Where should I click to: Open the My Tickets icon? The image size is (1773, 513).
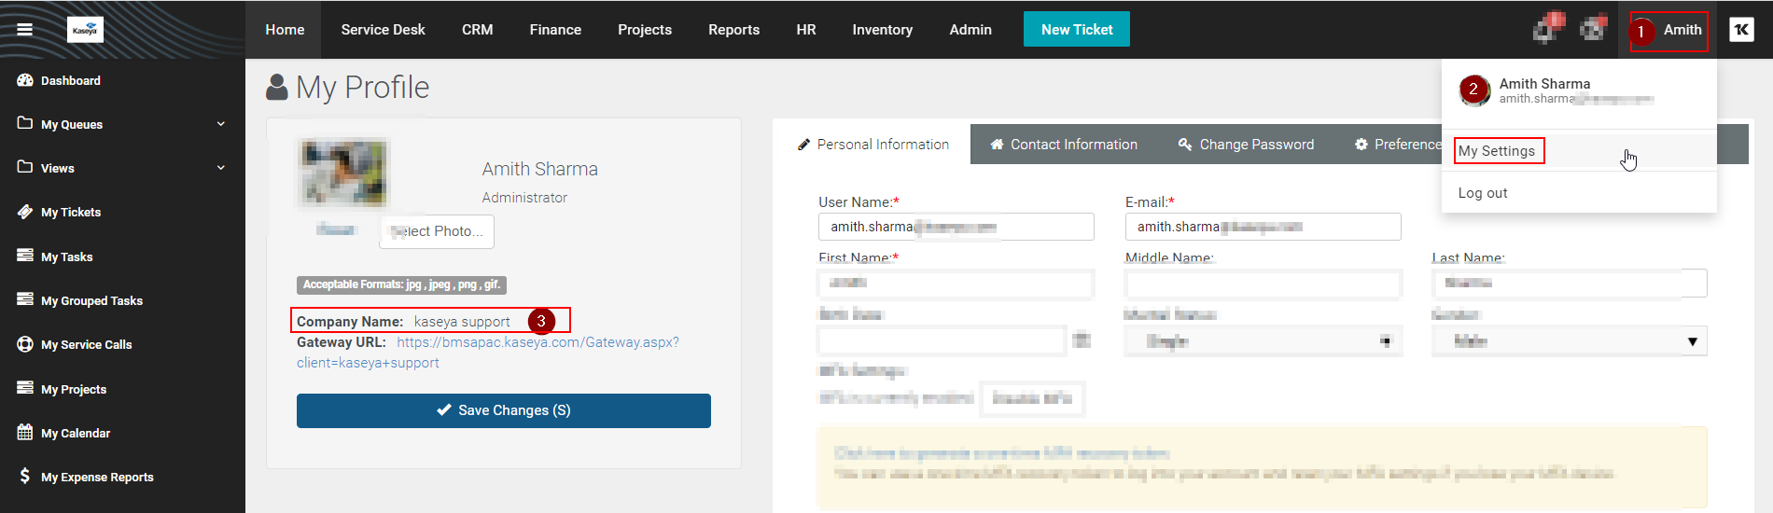point(25,212)
